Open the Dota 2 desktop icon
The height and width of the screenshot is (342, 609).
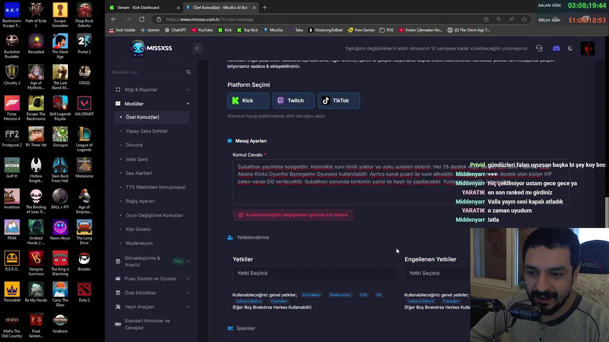(84, 292)
